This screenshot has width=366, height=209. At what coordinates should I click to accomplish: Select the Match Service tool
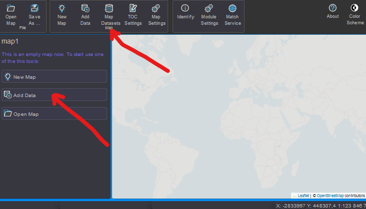tap(233, 15)
